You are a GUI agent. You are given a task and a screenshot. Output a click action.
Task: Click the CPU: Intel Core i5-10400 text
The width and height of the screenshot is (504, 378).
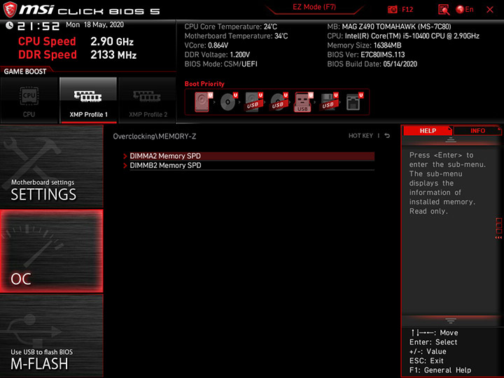(x=403, y=36)
